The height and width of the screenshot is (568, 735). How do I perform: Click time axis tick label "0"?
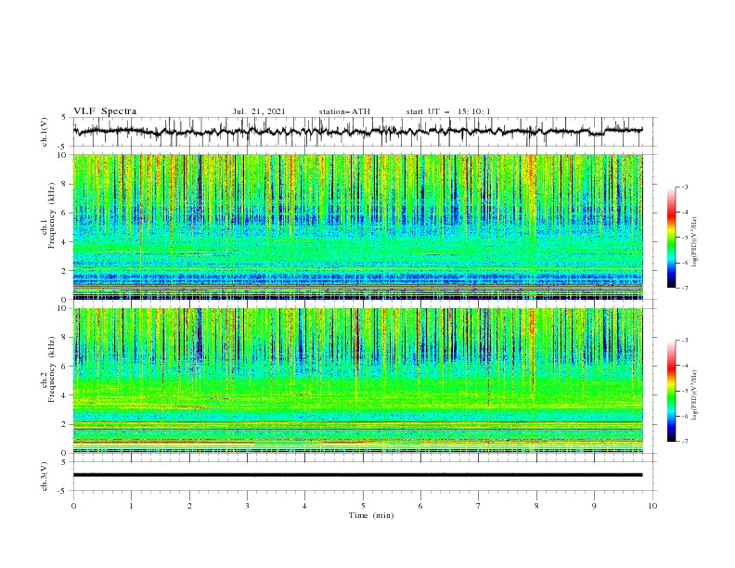[x=73, y=506]
